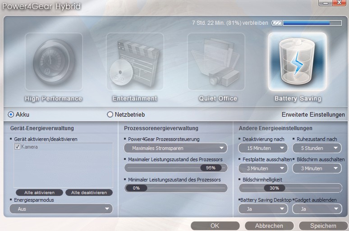
Task: Open Power4Gear Prozessorsteuerung dropdown
Action: point(175,148)
